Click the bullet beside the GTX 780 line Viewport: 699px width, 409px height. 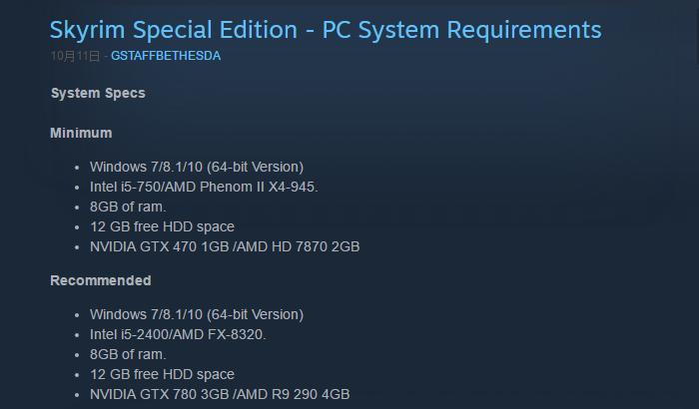[x=78, y=395]
